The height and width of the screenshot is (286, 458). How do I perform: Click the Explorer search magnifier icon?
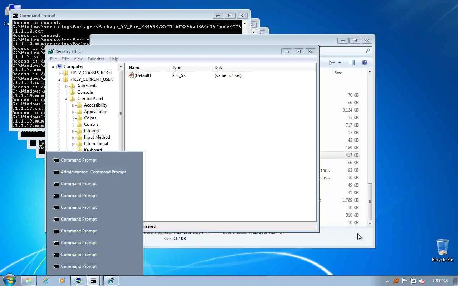click(367, 51)
